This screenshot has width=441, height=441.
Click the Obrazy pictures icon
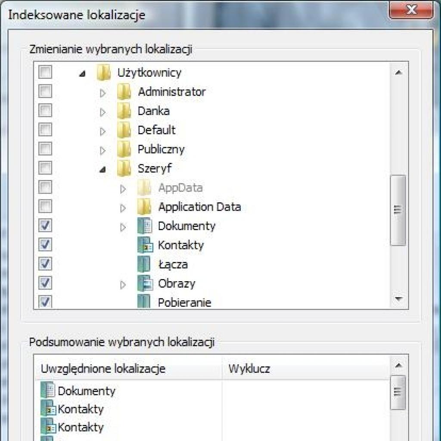[x=145, y=283]
